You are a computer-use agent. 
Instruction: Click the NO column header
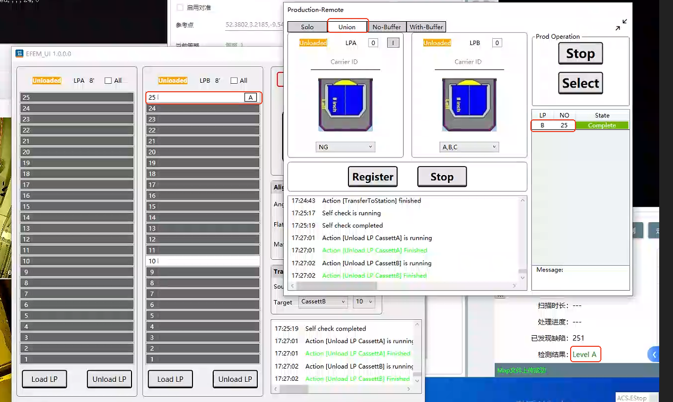564,115
